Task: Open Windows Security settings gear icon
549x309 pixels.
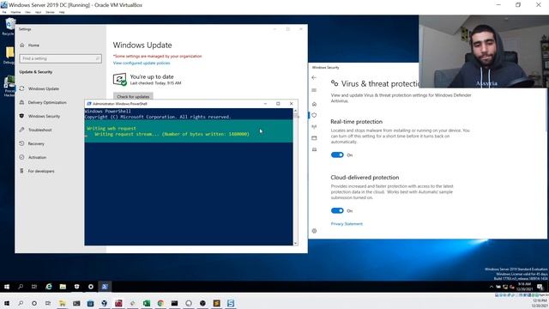Action: [314, 231]
